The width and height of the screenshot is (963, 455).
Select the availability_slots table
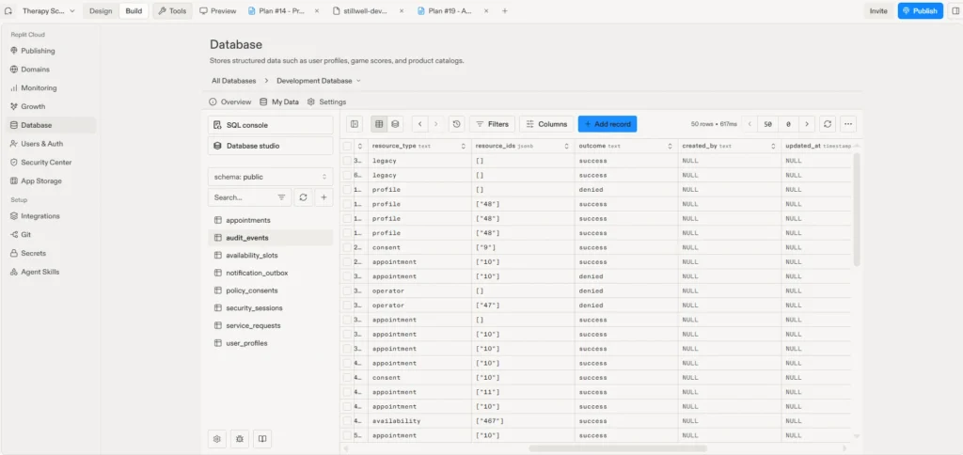(270, 255)
